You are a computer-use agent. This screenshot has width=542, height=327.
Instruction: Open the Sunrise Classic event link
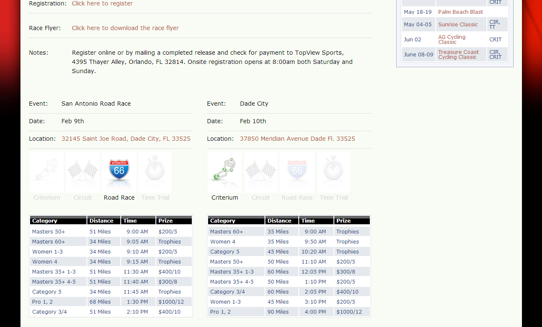click(x=458, y=25)
